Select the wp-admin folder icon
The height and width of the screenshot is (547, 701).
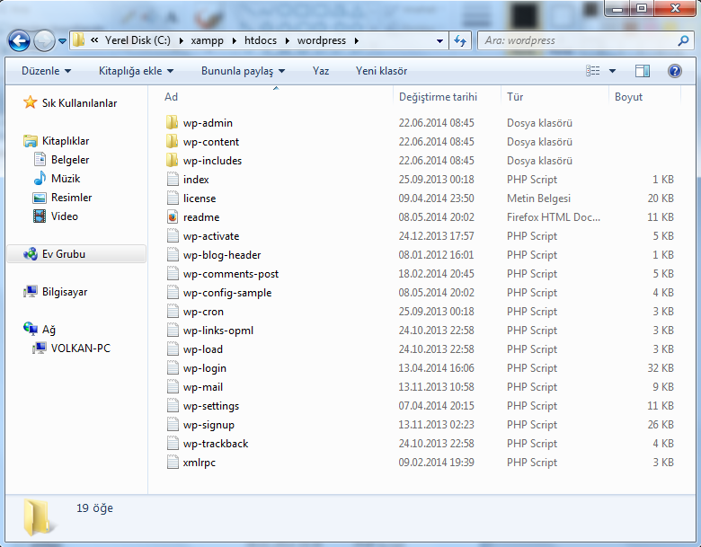(x=173, y=122)
